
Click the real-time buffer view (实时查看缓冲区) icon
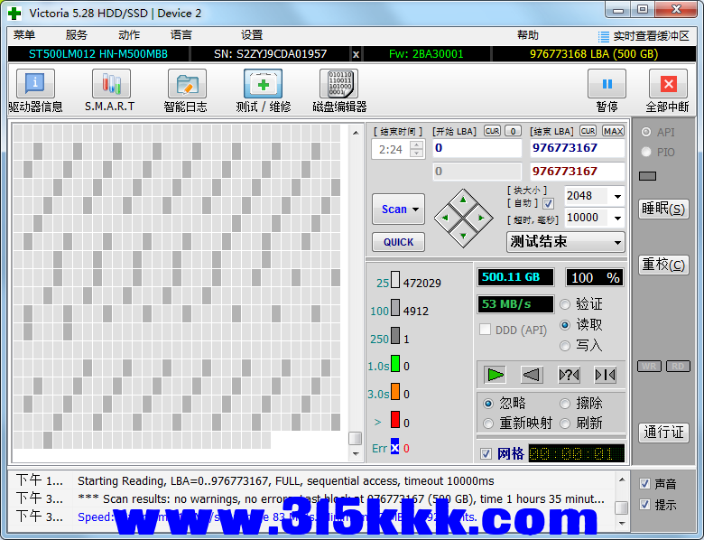pyautogui.click(x=604, y=36)
